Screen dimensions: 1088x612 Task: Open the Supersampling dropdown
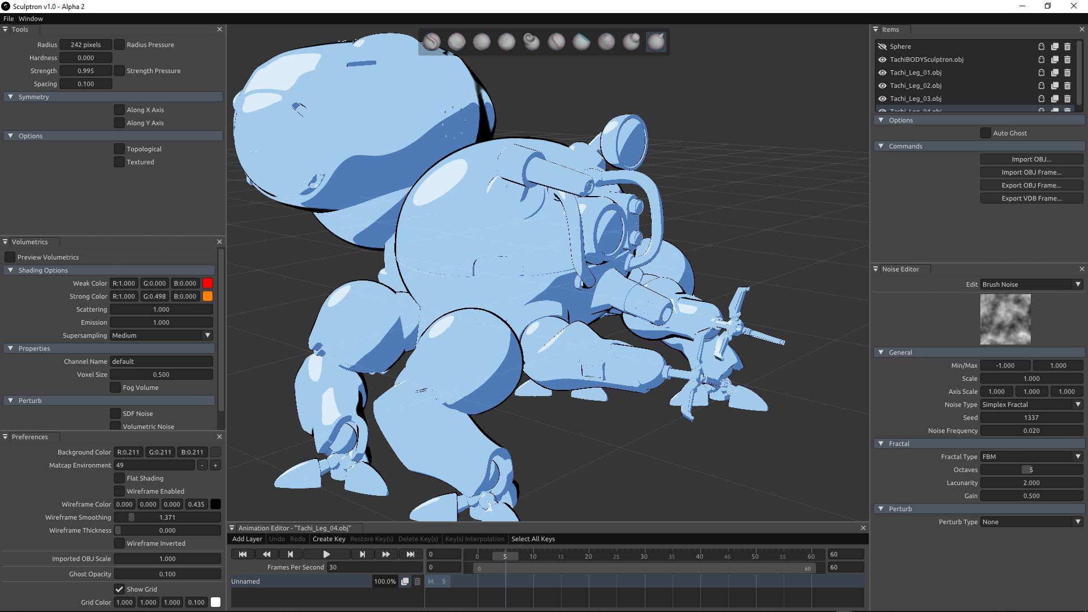(x=161, y=335)
